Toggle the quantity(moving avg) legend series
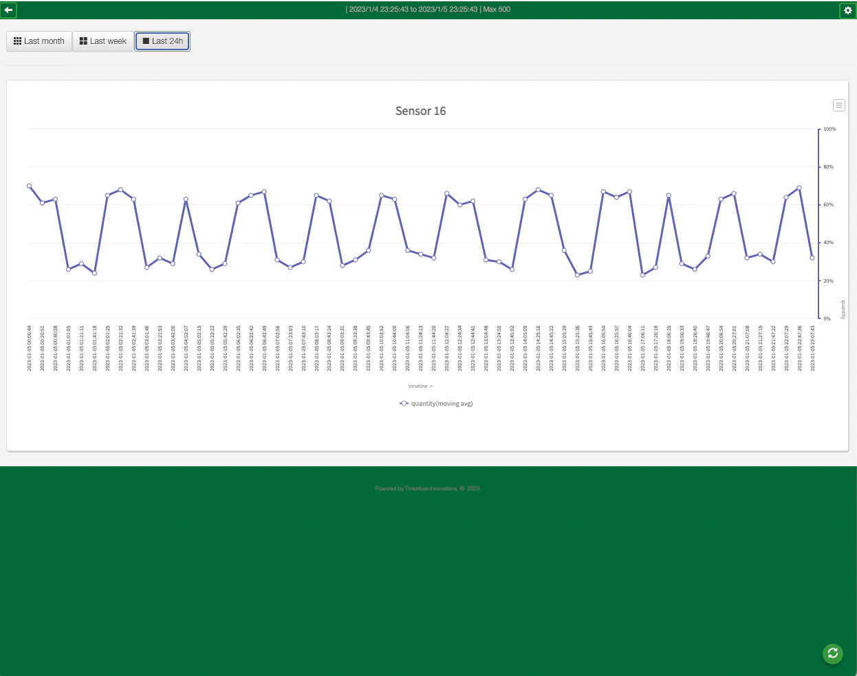This screenshot has height=676, width=857. [x=442, y=404]
